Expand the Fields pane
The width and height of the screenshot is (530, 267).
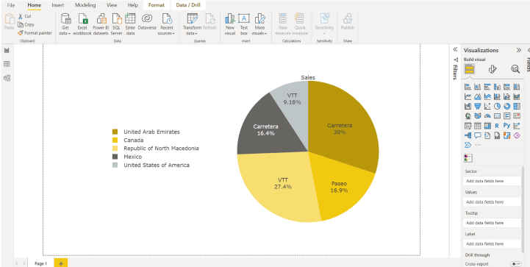pos(528,50)
